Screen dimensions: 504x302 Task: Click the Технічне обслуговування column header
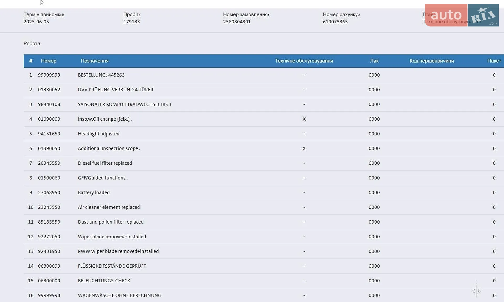coord(304,61)
